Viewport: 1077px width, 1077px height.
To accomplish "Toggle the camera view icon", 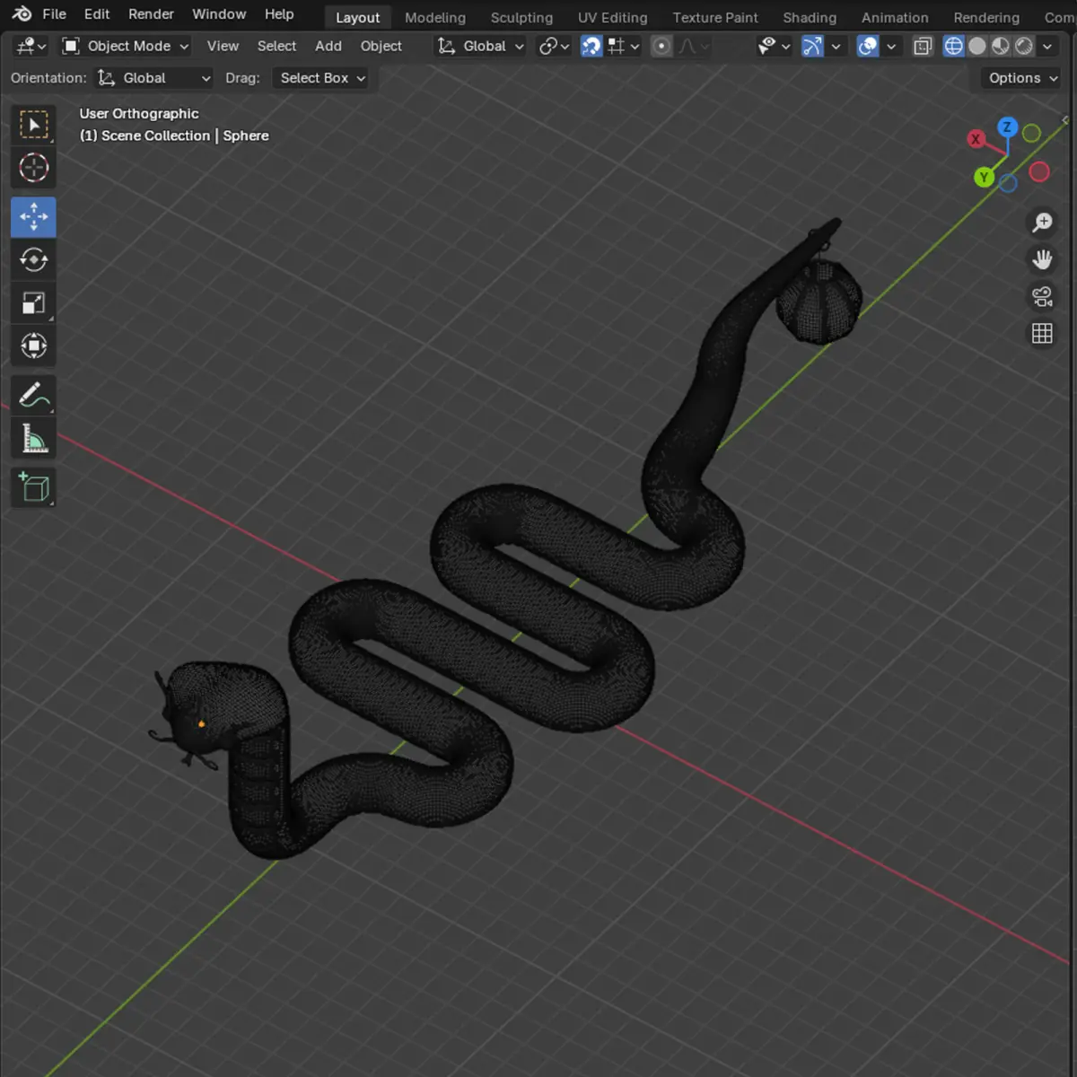I will 1042,296.
